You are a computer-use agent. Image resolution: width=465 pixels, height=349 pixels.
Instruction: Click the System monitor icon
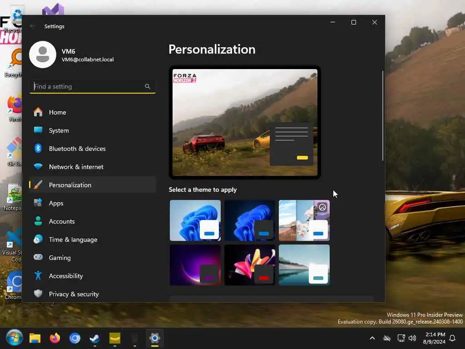click(38, 130)
